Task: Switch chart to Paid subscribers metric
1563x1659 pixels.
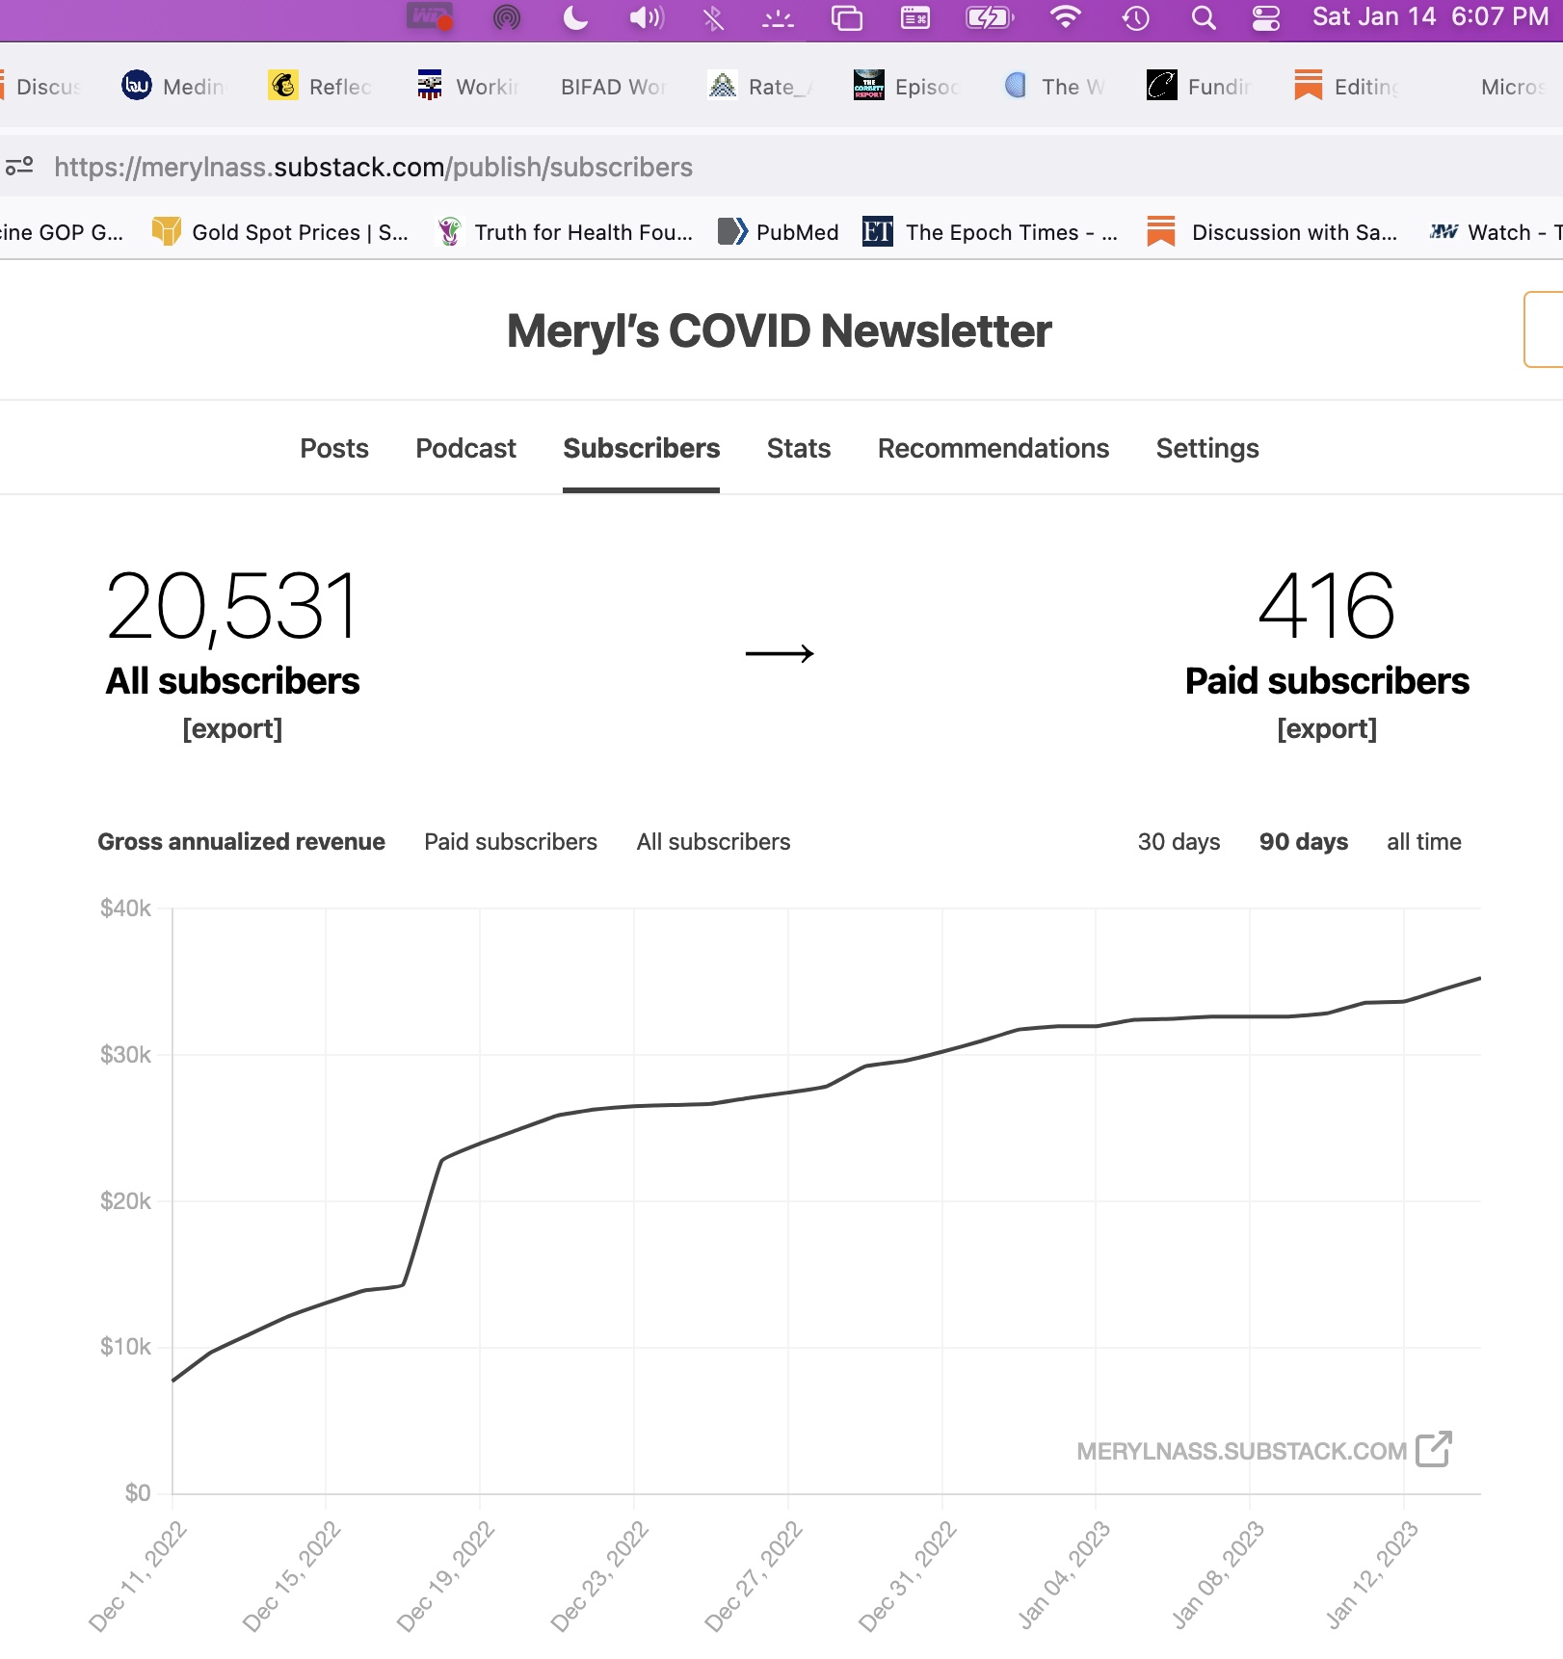Action: pos(511,841)
